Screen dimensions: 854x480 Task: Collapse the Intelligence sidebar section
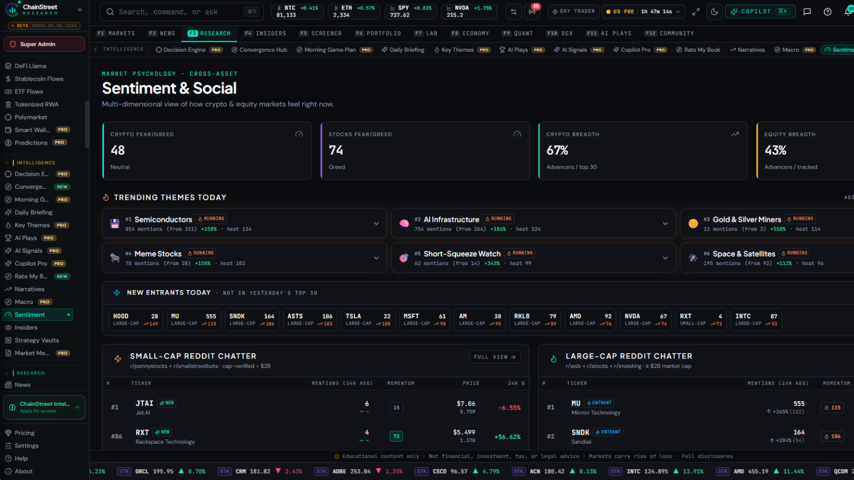[7, 163]
